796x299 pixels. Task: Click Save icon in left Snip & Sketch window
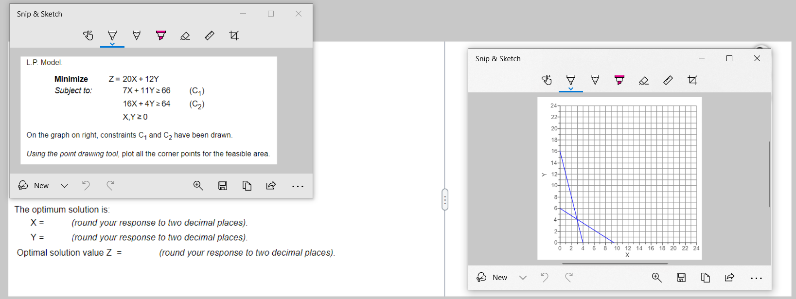pos(223,185)
